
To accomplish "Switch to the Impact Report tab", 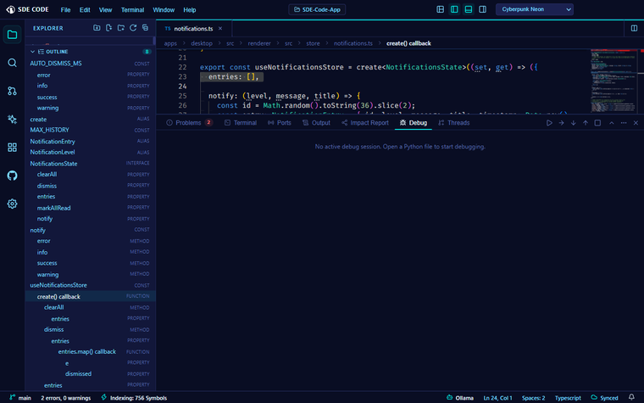I will 364,122.
